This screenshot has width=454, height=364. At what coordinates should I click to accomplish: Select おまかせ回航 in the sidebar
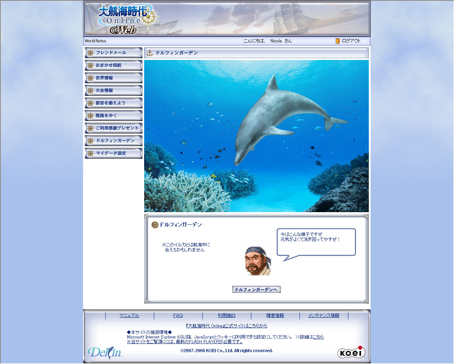tap(114, 65)
